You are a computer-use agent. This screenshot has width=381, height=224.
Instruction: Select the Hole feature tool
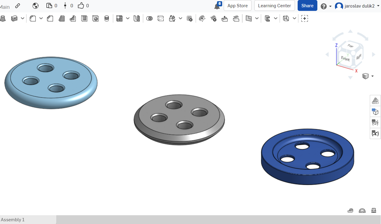pyautogui.click(x=95, y=18)
